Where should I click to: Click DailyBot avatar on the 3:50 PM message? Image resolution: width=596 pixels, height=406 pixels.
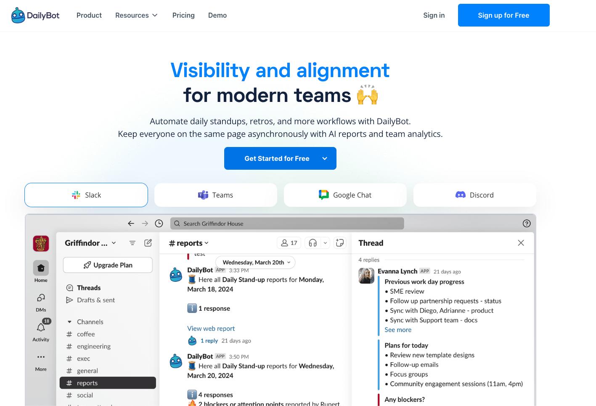point(176,361)
